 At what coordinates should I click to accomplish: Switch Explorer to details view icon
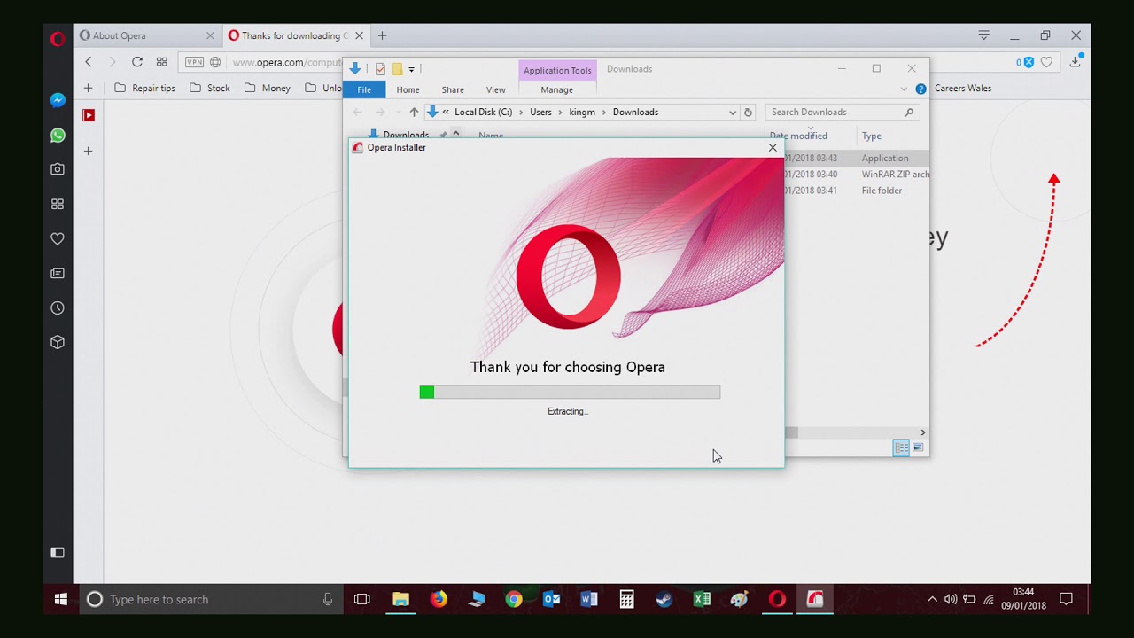tap(901, 447)
